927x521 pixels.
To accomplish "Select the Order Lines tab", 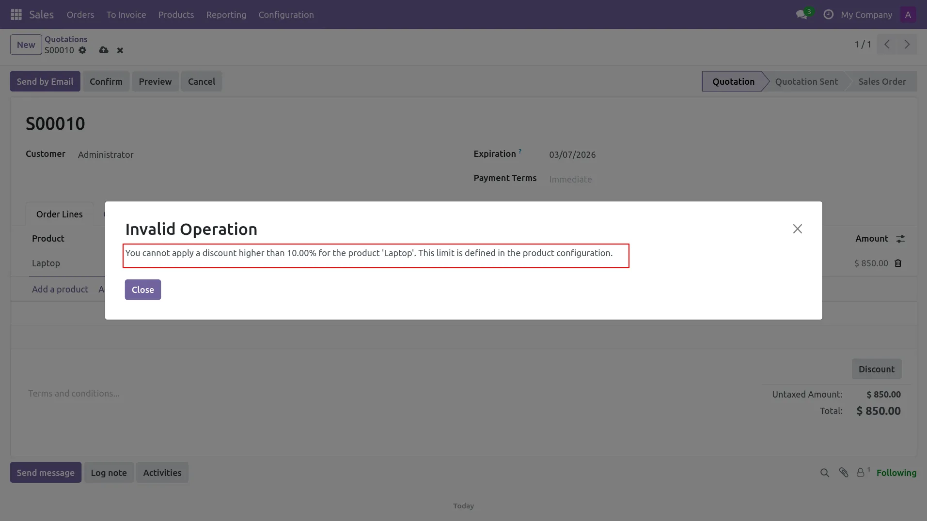I will coord(60,214).
